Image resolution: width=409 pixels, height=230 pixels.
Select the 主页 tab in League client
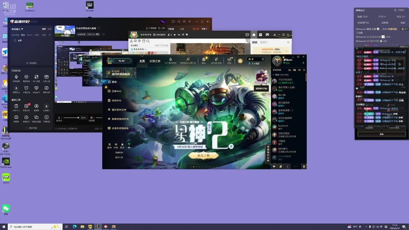(142, 61)
